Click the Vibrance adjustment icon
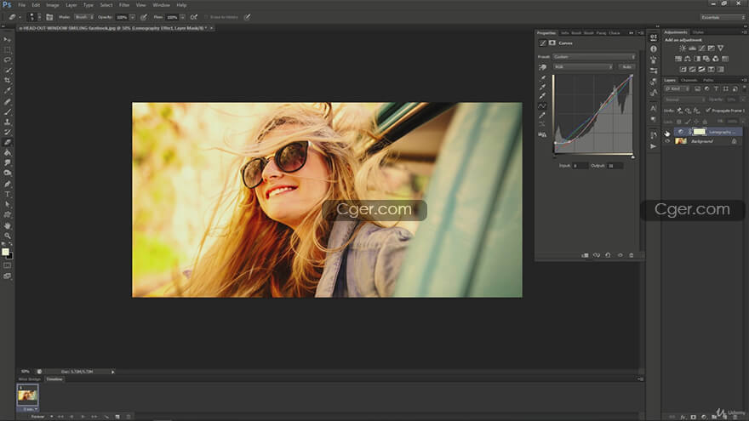The image size is (749, 421). tap(720, 48)
